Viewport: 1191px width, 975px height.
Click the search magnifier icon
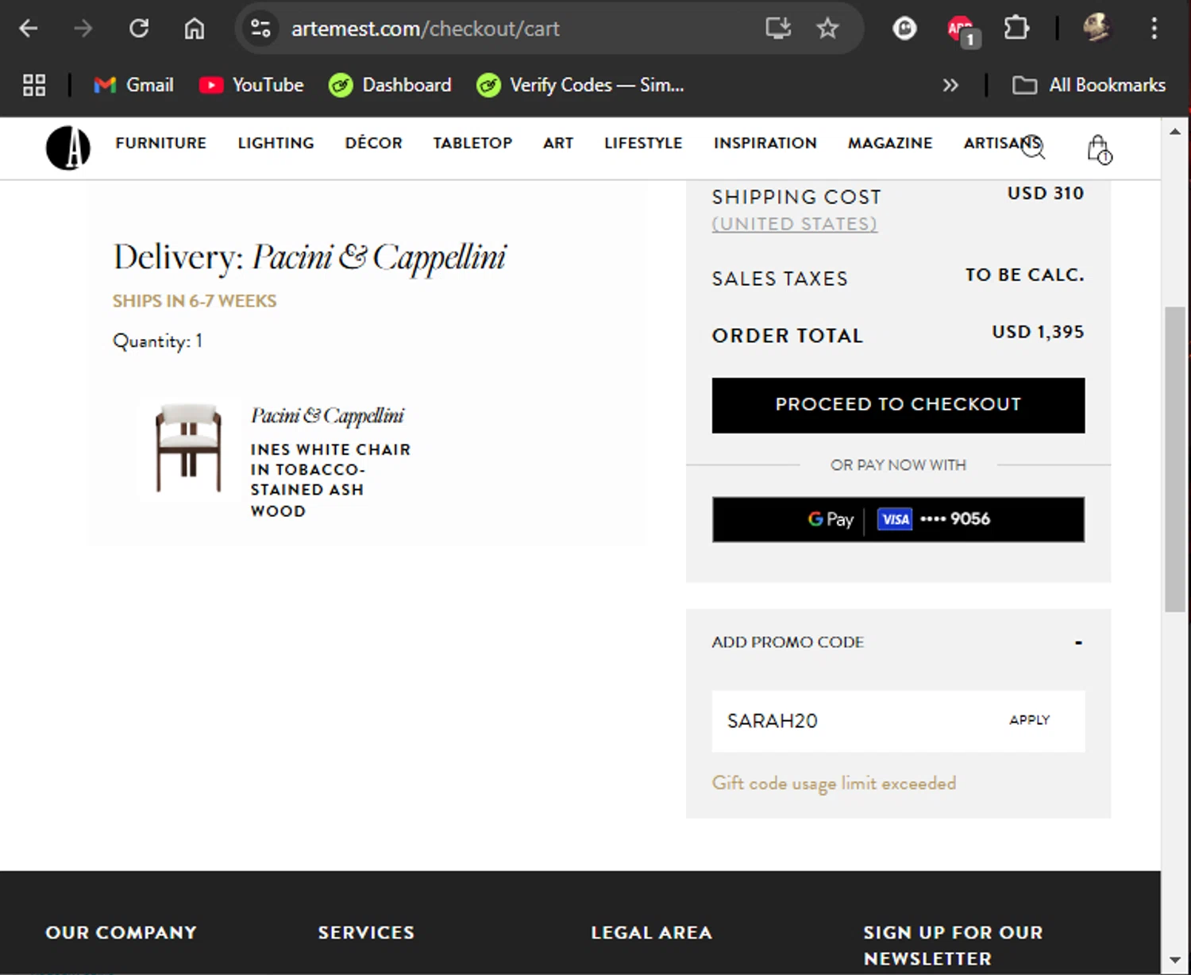(x=1033, y=147)
